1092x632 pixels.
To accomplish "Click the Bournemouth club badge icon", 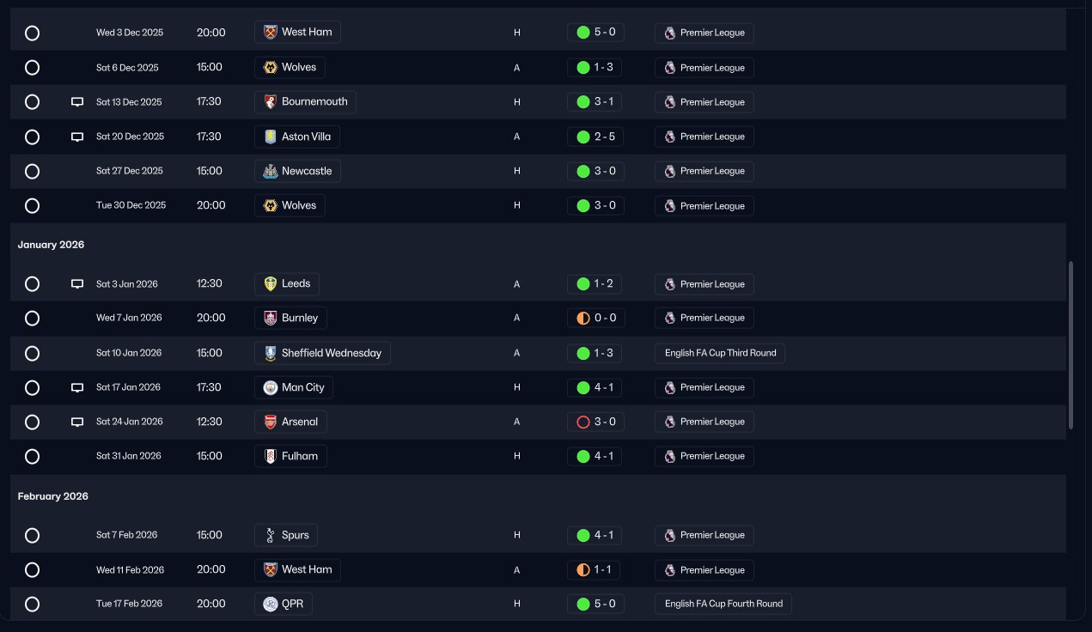I will coord(270,102).
